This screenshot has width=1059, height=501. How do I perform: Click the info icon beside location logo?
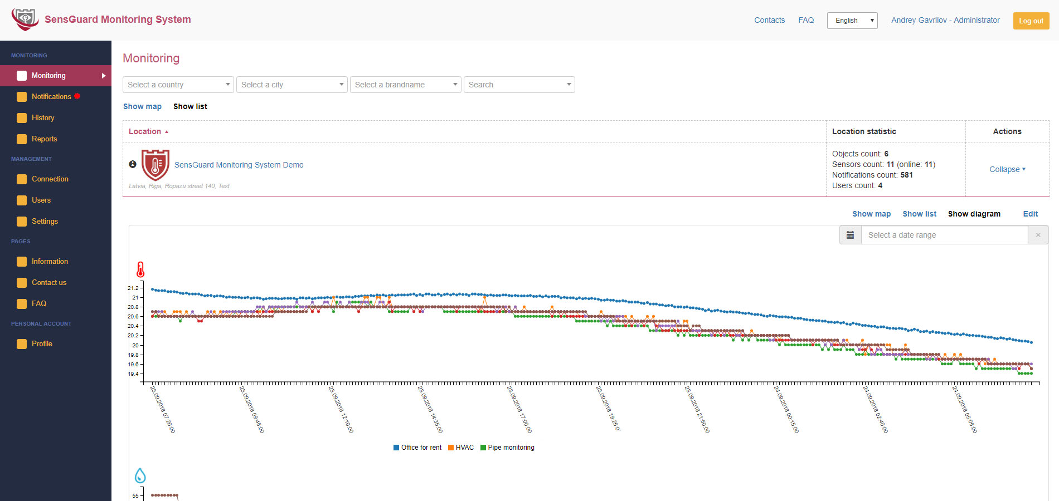point(133,164)
